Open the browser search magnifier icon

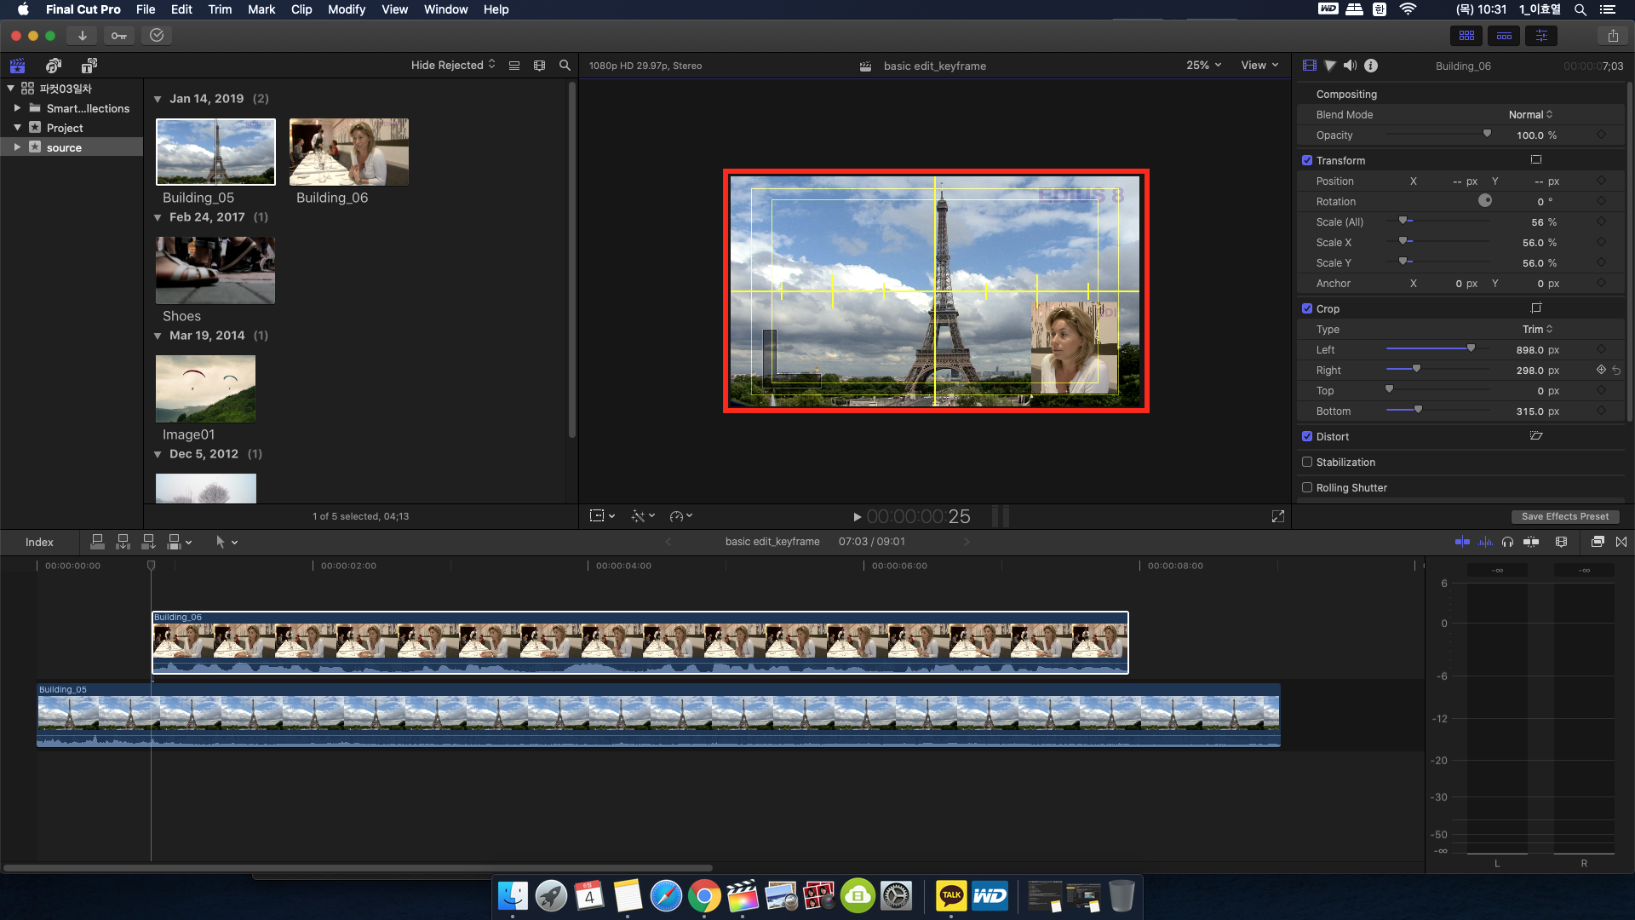click(565, 66)
